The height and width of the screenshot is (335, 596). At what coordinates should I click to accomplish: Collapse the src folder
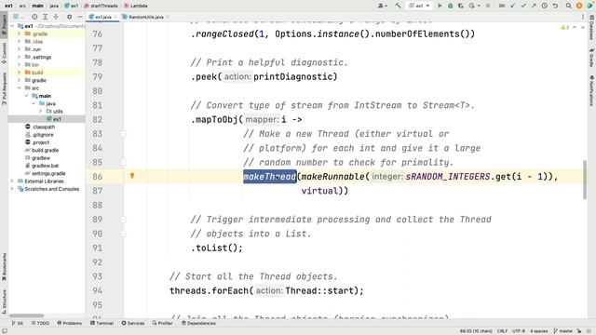point(19,87)
